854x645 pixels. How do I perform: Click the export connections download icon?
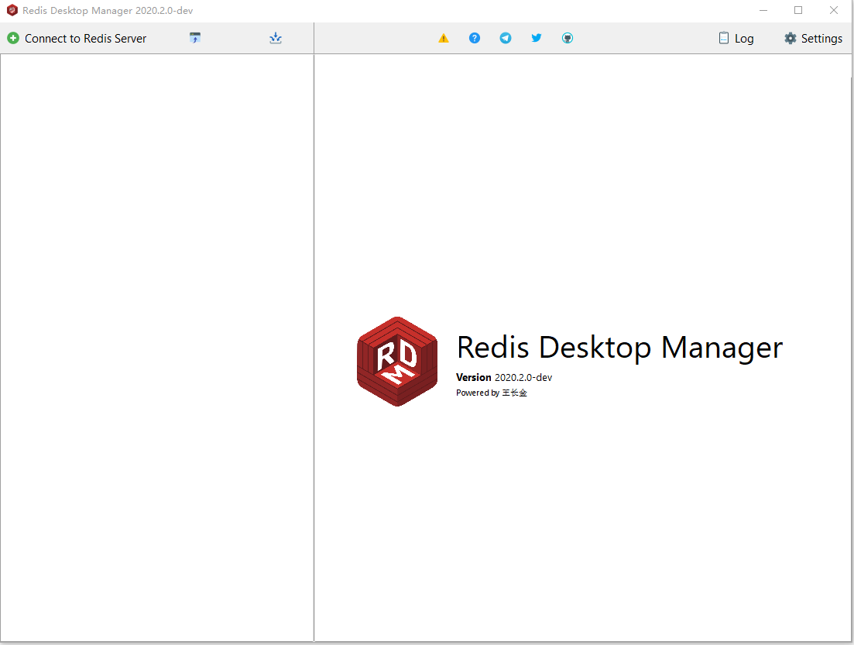[x=276, y=38]
